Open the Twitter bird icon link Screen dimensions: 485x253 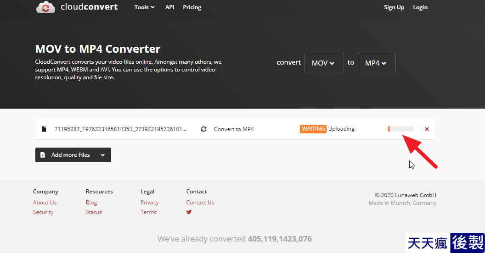coord(189,212)
